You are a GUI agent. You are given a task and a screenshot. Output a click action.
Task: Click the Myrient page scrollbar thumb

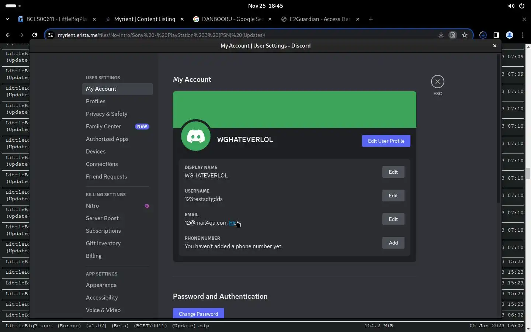pyautogui.click(x=528, y=173)
